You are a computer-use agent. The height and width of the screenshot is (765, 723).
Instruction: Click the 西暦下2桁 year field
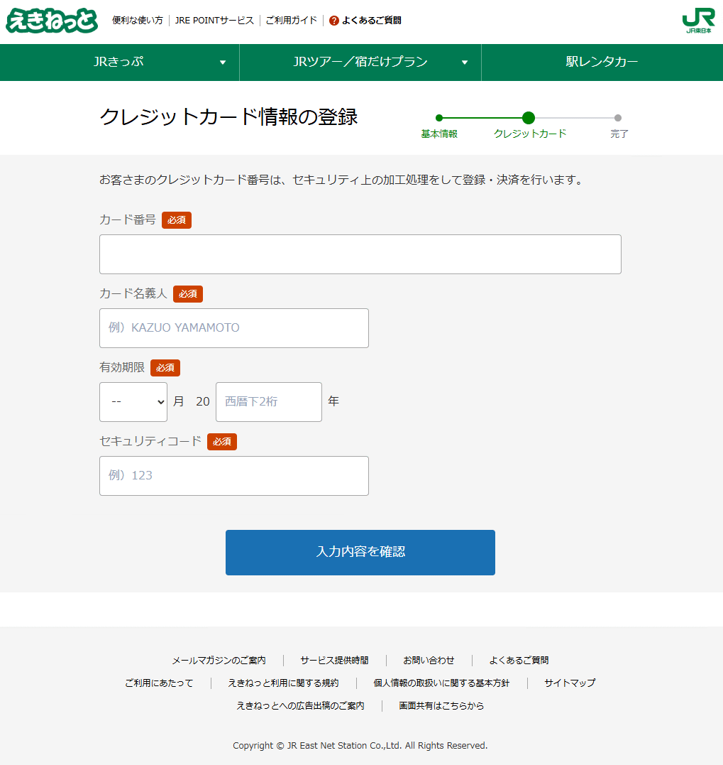(268, 401)
